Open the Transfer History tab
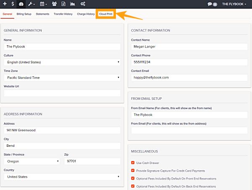This screenshot has height=190, width=252. pos(63,14)
